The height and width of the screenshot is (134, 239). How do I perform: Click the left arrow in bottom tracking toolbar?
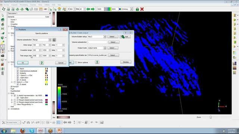[65, 122]
